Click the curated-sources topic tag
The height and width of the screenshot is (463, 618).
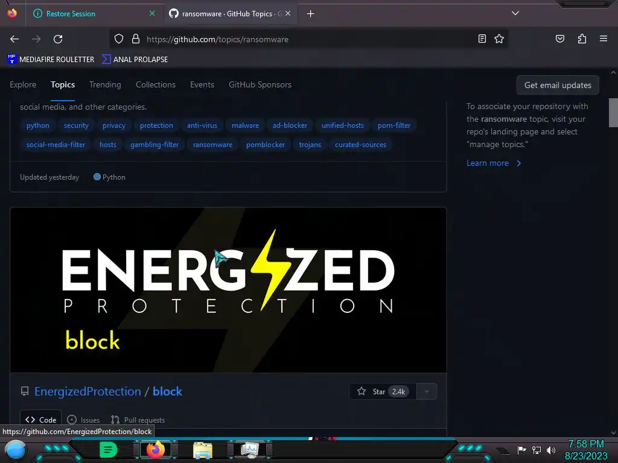click(361, 145)
